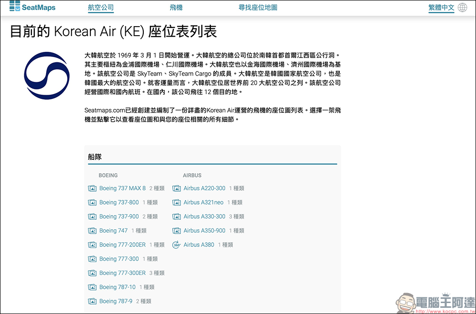This screenshot has height=314, width=476.
Task: Open Airbus A350-900 seat map link
Action: [205, 231]
